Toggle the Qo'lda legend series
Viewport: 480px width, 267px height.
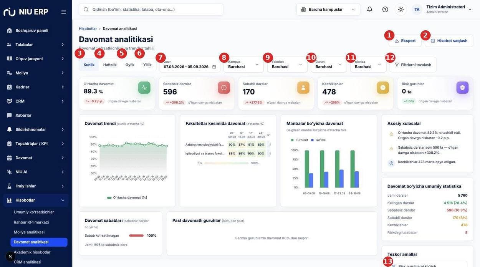pos(318,140)
